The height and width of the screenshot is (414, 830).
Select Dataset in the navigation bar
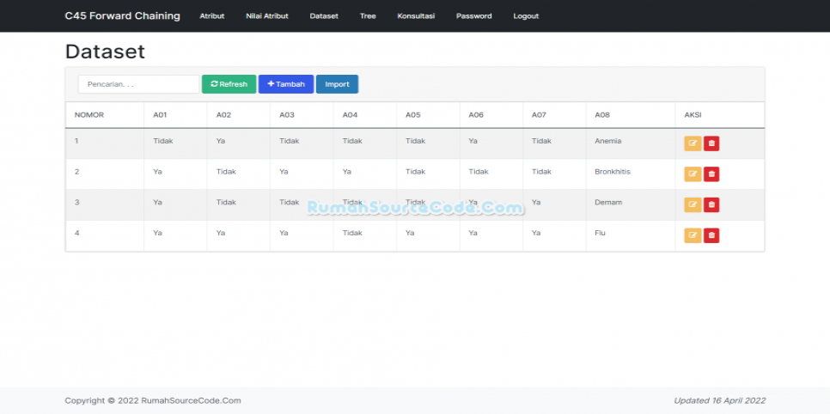pyautogui.click(x=324, y=16)
